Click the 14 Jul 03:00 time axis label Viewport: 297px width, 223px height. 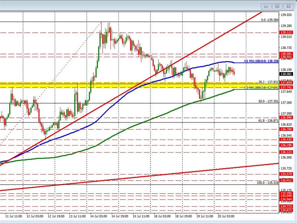pyautogui.click(x=98, y=216)
